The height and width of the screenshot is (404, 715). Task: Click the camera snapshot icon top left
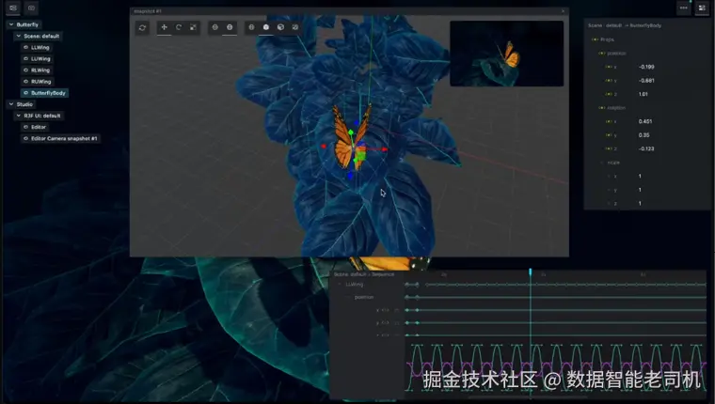31,8
